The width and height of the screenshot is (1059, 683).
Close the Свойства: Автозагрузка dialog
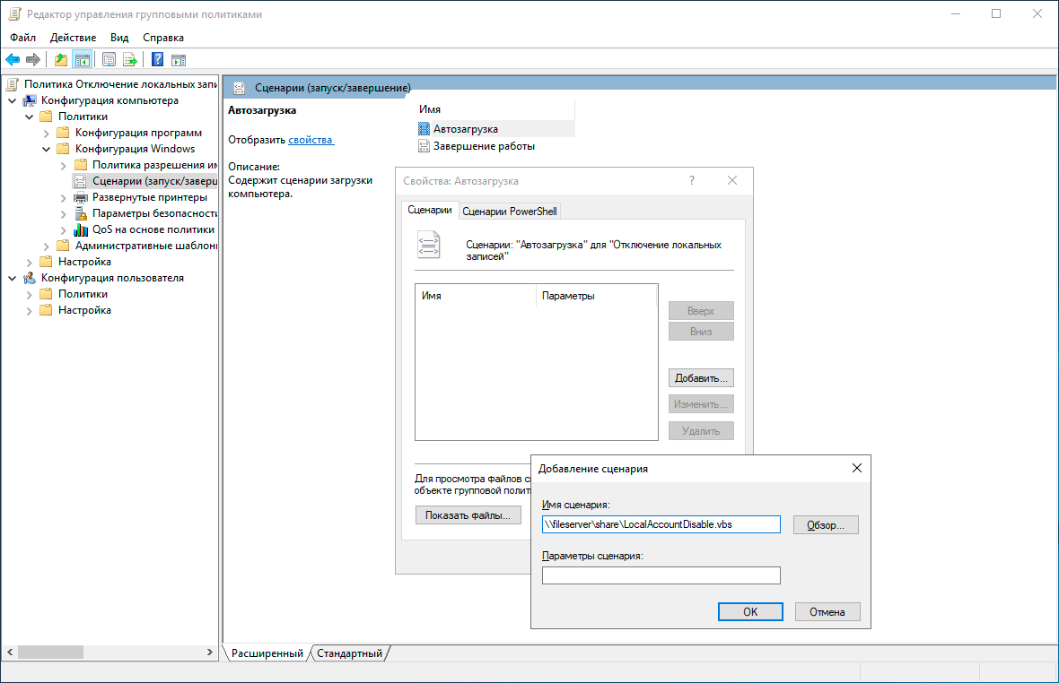[x=732, y=181]
